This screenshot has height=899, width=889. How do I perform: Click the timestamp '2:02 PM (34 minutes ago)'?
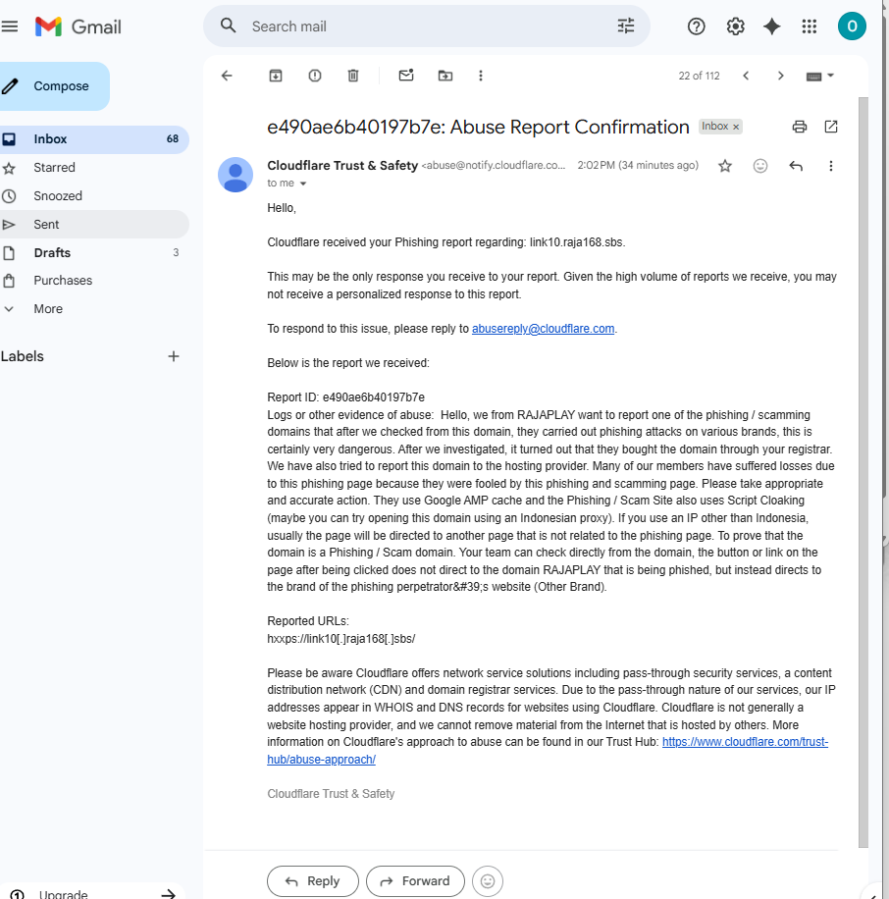[638, 166]
